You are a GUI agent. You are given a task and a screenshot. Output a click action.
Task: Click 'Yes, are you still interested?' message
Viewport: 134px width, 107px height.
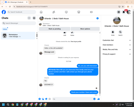(87, 66)
